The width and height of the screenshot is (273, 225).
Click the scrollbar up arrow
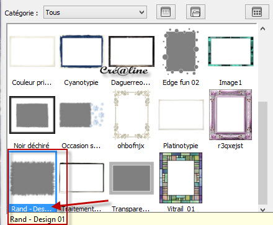(x=262, y=29)
